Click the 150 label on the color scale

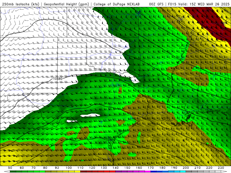pyautogui.click(x=127, y=168)
